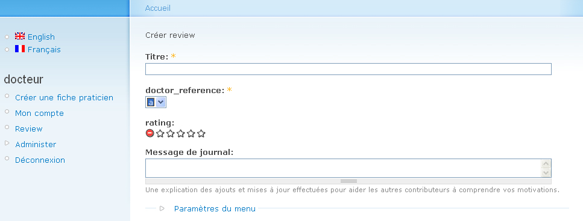The width and height of the screenshot is (583, 221).
Task: Clear rating with red cancel icon
Action: coord(150,133)
